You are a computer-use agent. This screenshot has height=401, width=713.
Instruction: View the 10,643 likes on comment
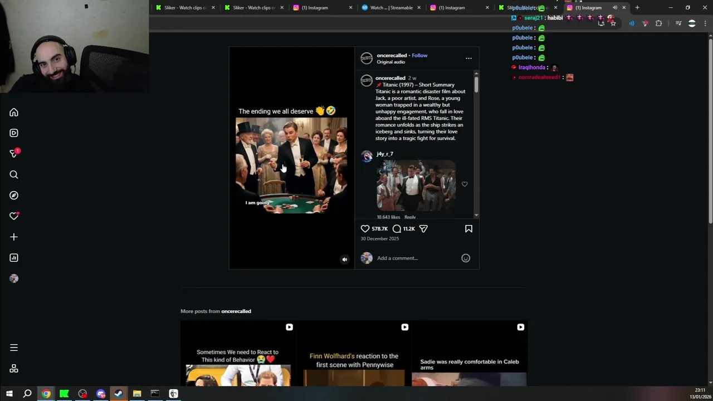click(388, 217)
